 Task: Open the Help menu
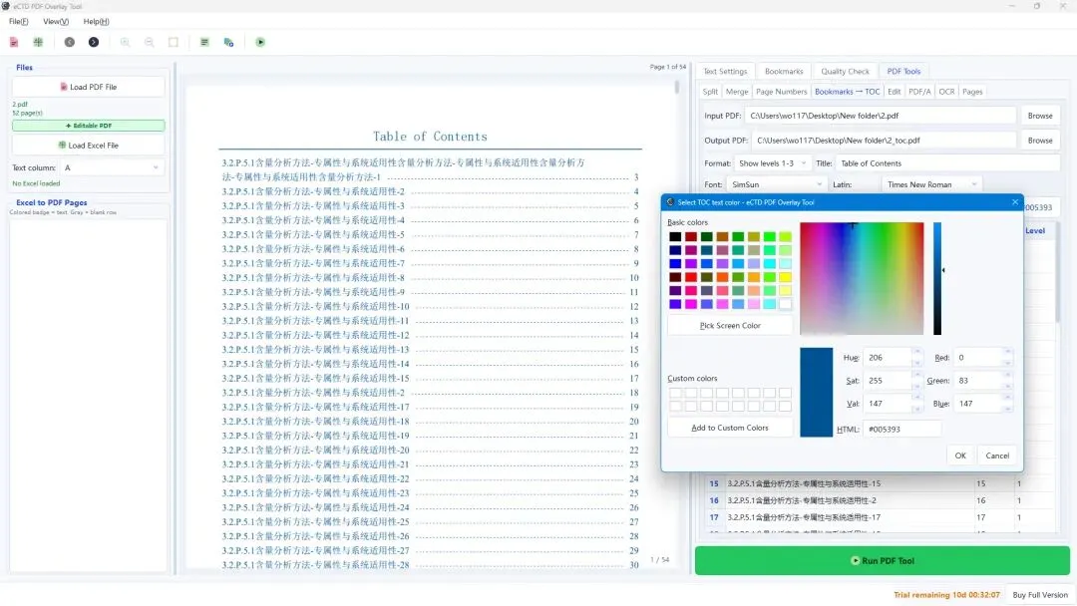pos(96,21)
